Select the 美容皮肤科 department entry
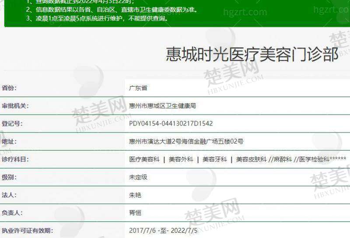 (251, 160)
